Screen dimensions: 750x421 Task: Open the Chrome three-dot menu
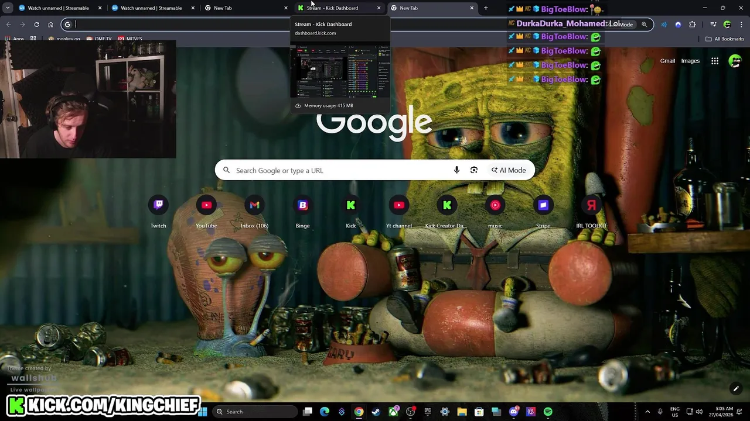point(741,25)
